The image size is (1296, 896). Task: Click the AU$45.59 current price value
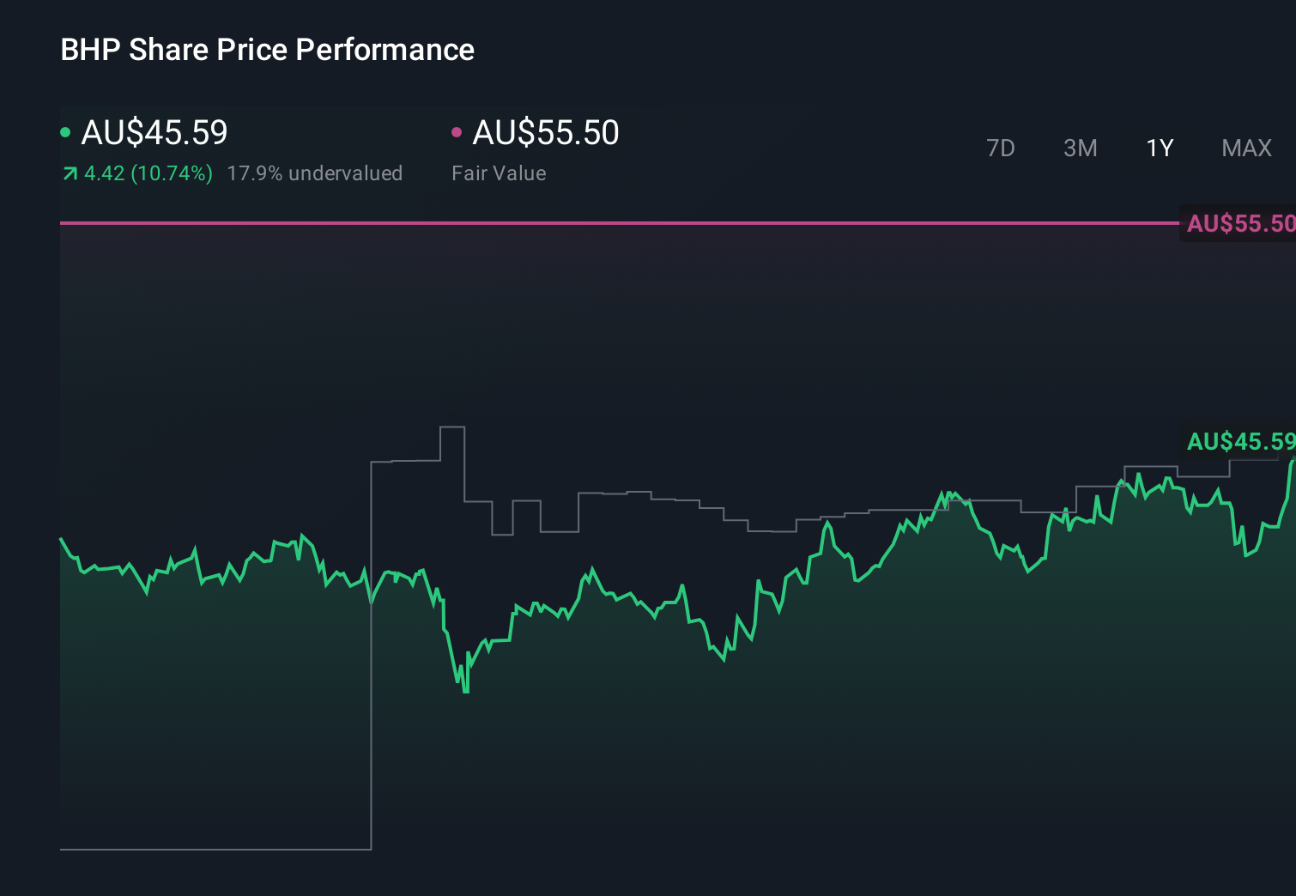coord(154,132)
